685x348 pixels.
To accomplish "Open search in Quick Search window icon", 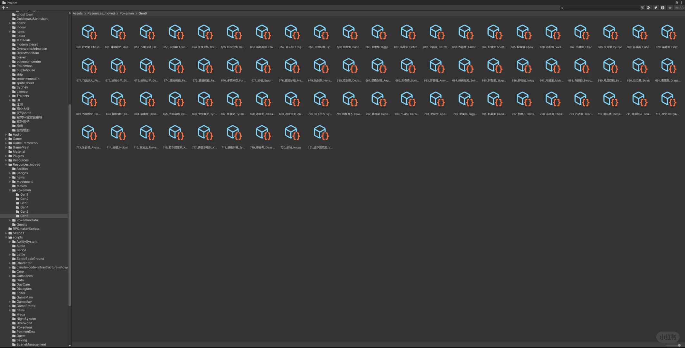I will [x=642, y=8].
